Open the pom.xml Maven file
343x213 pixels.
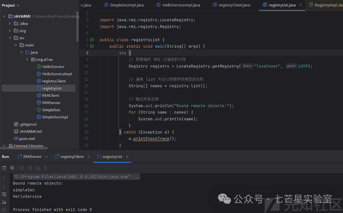(27, 139)
